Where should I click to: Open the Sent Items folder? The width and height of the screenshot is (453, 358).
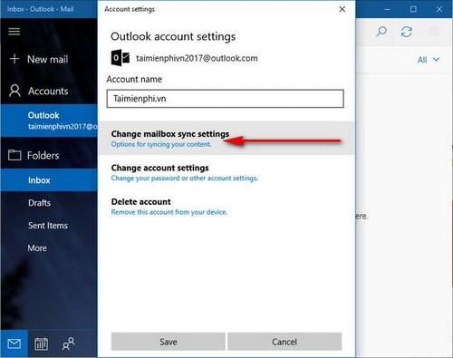49,226
